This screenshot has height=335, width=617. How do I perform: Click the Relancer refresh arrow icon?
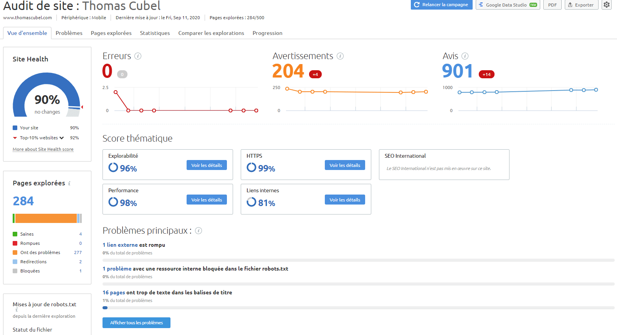(x=417, y=5)
